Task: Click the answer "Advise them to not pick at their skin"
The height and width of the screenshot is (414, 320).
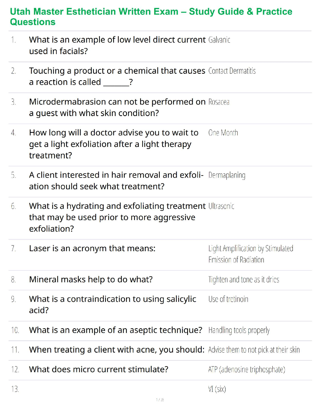Action: tap(254, 350)
